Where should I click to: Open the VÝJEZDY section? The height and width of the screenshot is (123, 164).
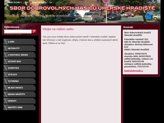20,75
